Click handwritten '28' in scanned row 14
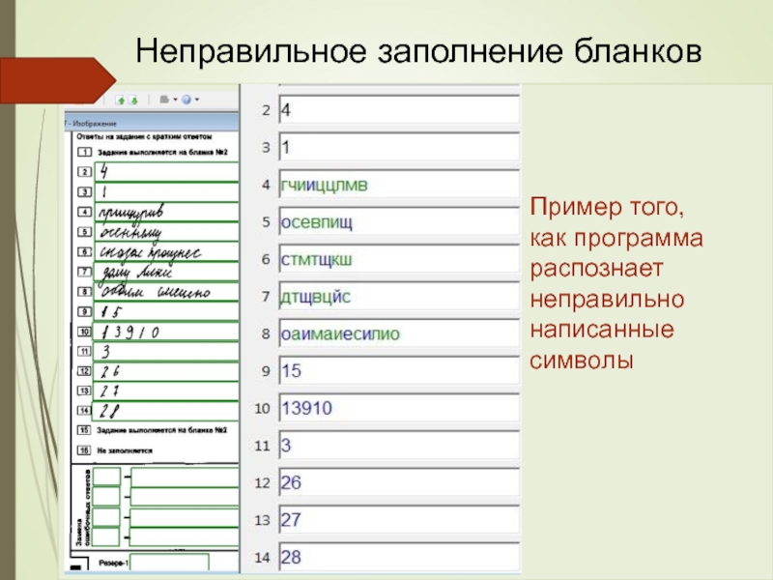773x580 pixels. coord(109,410)
